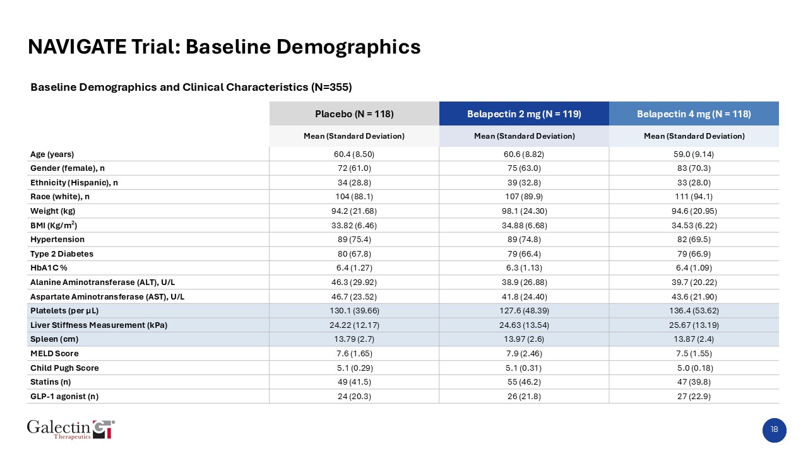The height and width of the screenshot is (454, 808).
Task: Select the Belapectin 4 mg platelets value 136.4 (53.62)
Action: (x=694, y=311)
